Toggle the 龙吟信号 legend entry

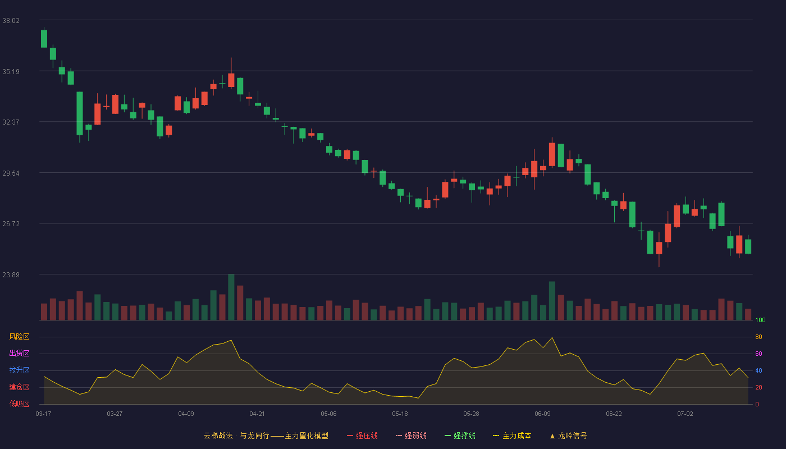[x=568, y=436]
